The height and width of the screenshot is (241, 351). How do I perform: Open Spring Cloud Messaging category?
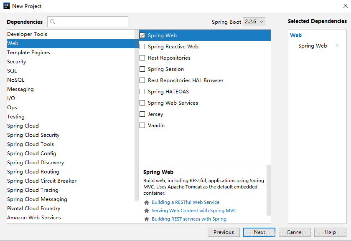[x=71, y=199]
